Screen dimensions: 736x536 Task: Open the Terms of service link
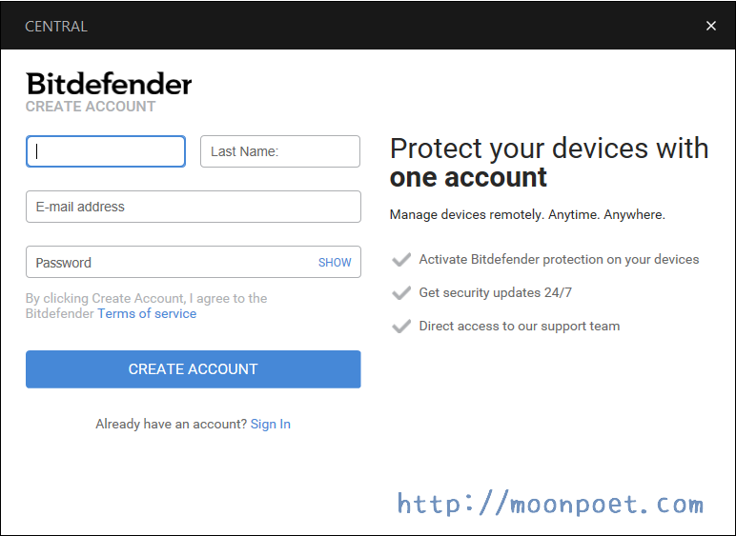(x=147, y=313)
